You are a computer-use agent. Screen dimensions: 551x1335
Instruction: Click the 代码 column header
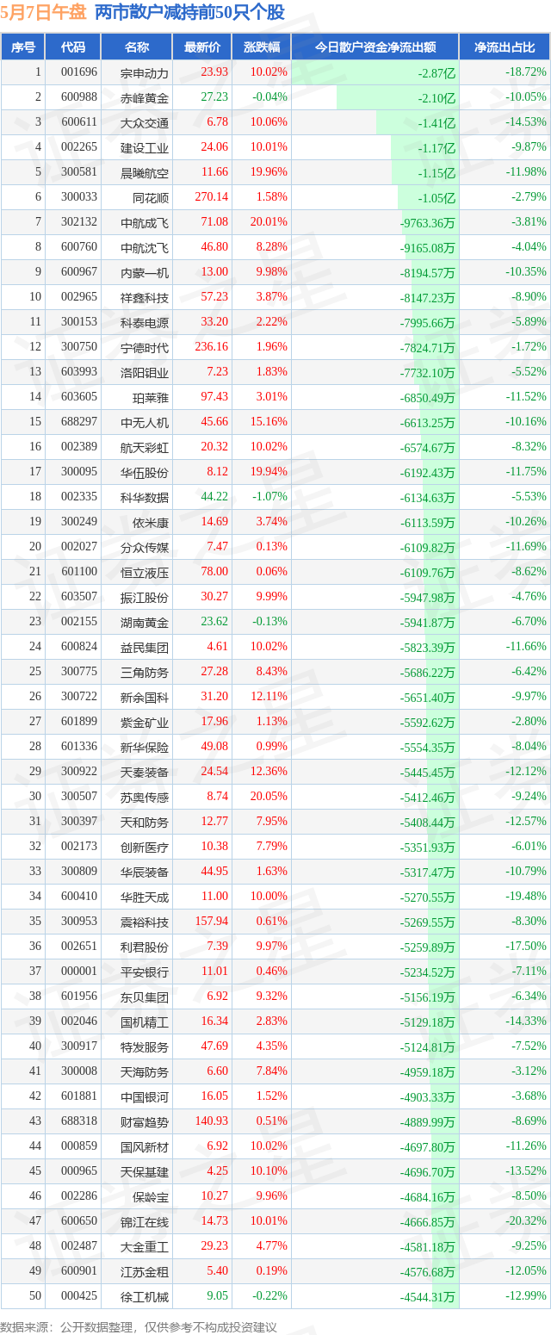point(73,47)
